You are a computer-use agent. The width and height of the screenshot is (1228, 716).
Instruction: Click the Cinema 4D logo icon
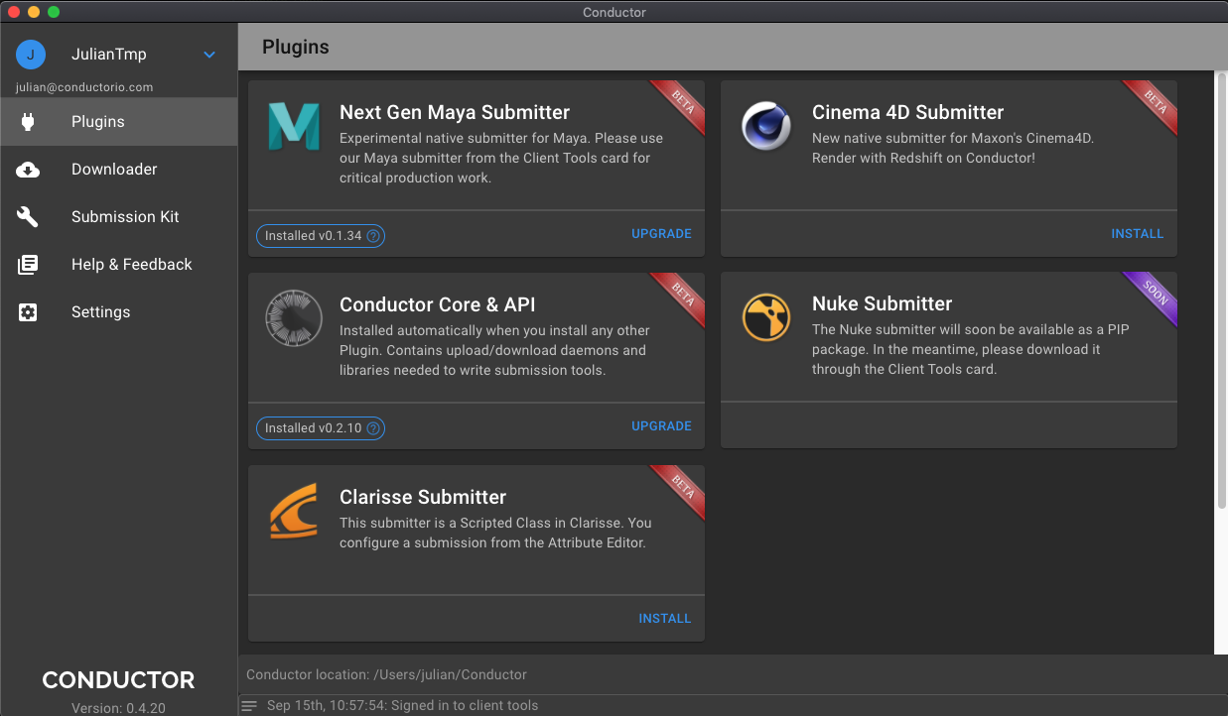click(x=766, y=126)
